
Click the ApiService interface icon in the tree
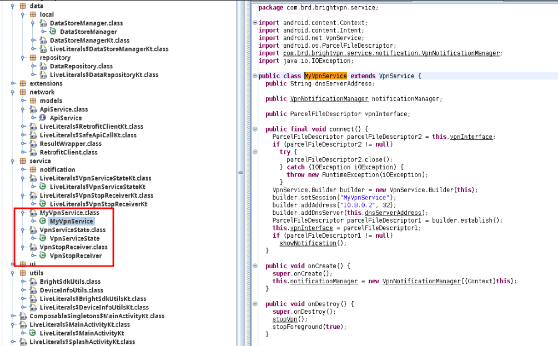43,118
